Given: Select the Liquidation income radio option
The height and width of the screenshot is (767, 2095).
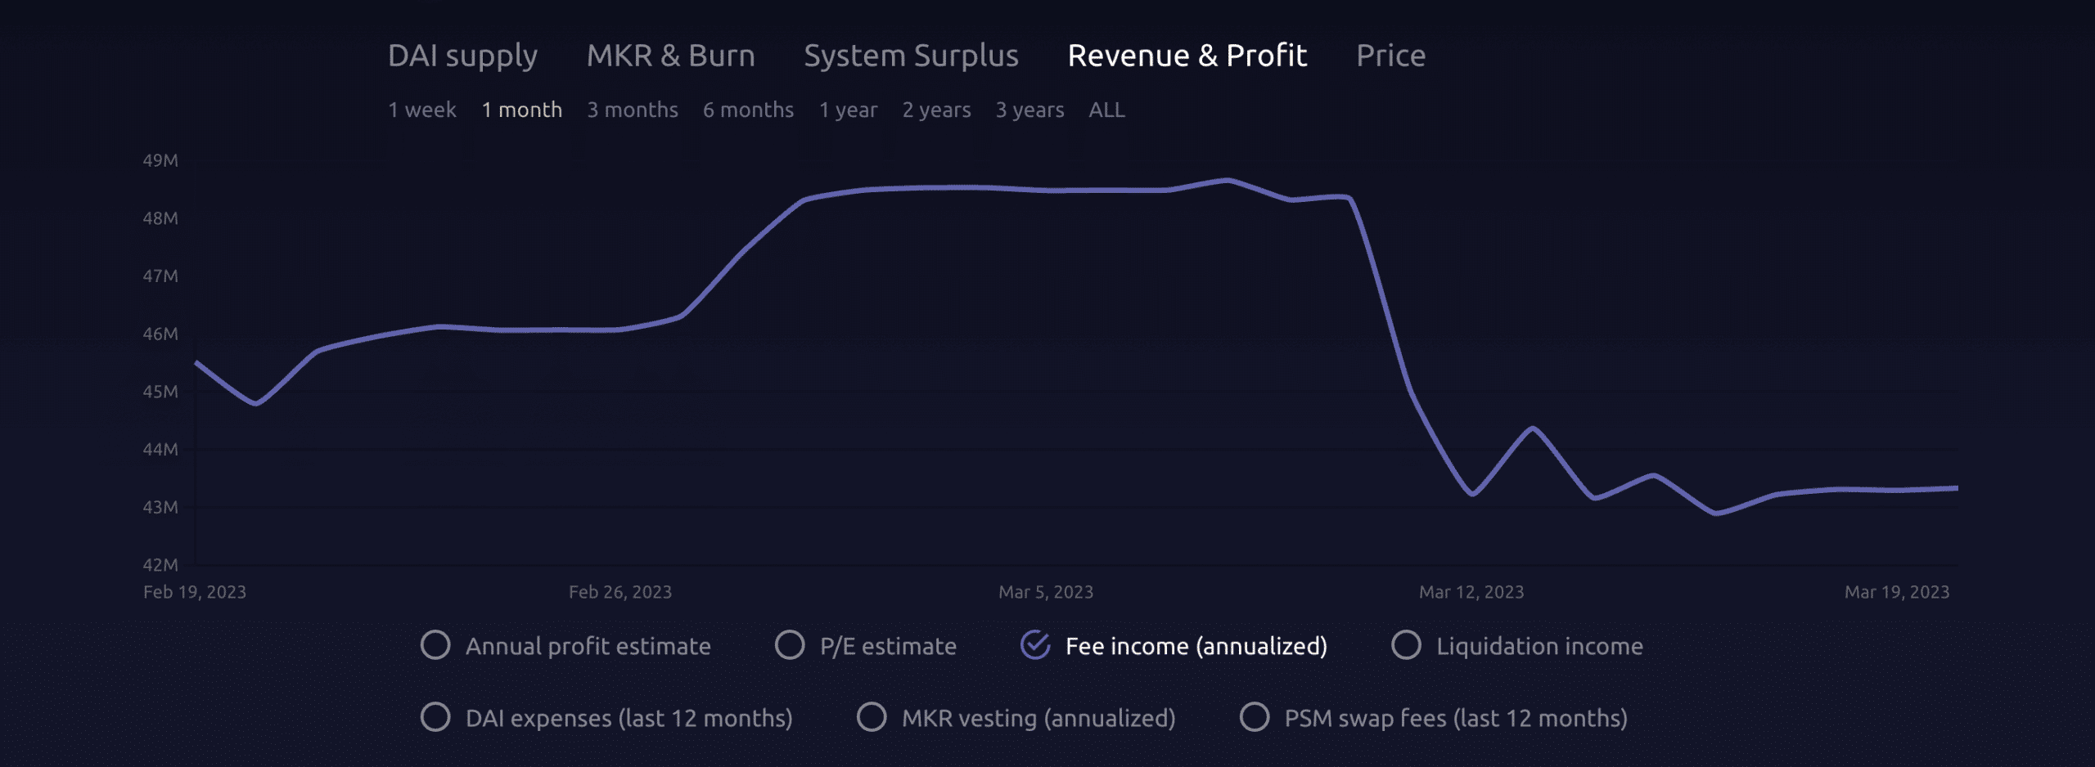Looking at the screenshot, I should click(1406, 645).
